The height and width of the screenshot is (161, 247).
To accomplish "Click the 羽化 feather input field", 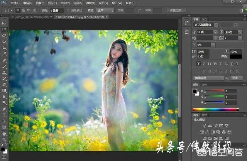I will pos(57,10).
